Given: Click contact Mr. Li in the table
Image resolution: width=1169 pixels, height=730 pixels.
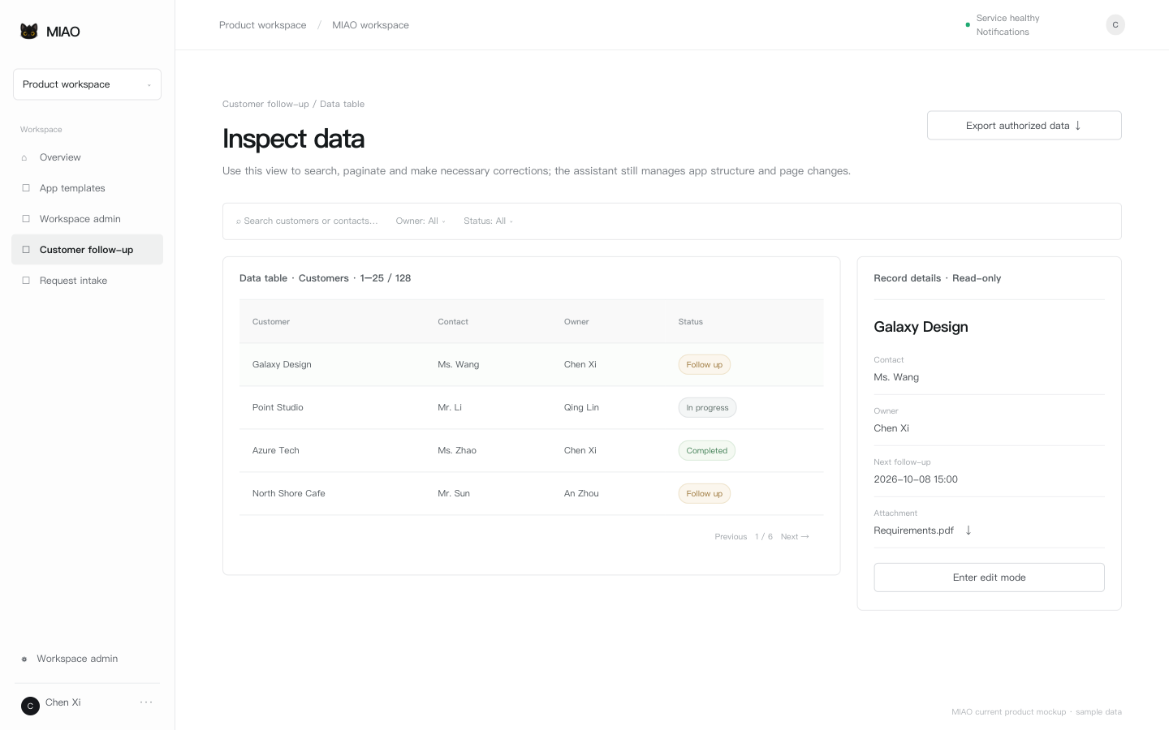Looking at the screenshot, I should 450,408.
